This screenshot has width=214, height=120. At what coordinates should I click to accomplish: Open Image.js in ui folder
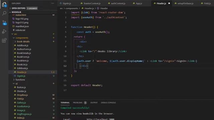(x=21, y=110)
